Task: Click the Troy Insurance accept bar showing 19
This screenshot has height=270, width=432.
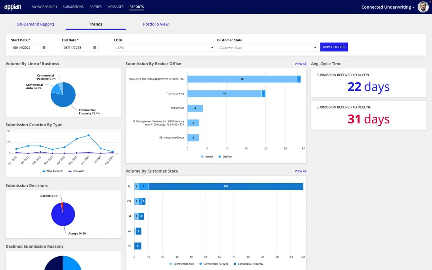Action: [x=224, y=94]
